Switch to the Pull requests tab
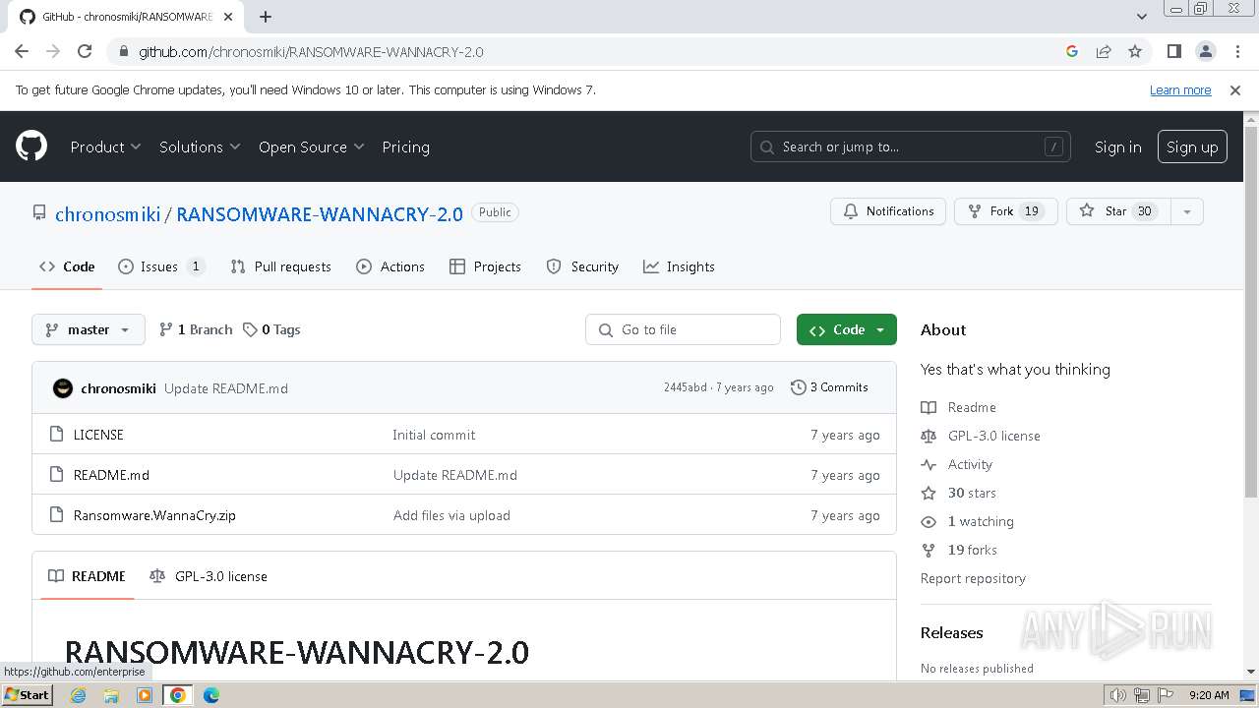 tap(280, 266)
